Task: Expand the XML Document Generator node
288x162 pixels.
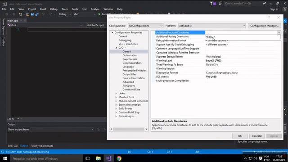Action: 116,101
